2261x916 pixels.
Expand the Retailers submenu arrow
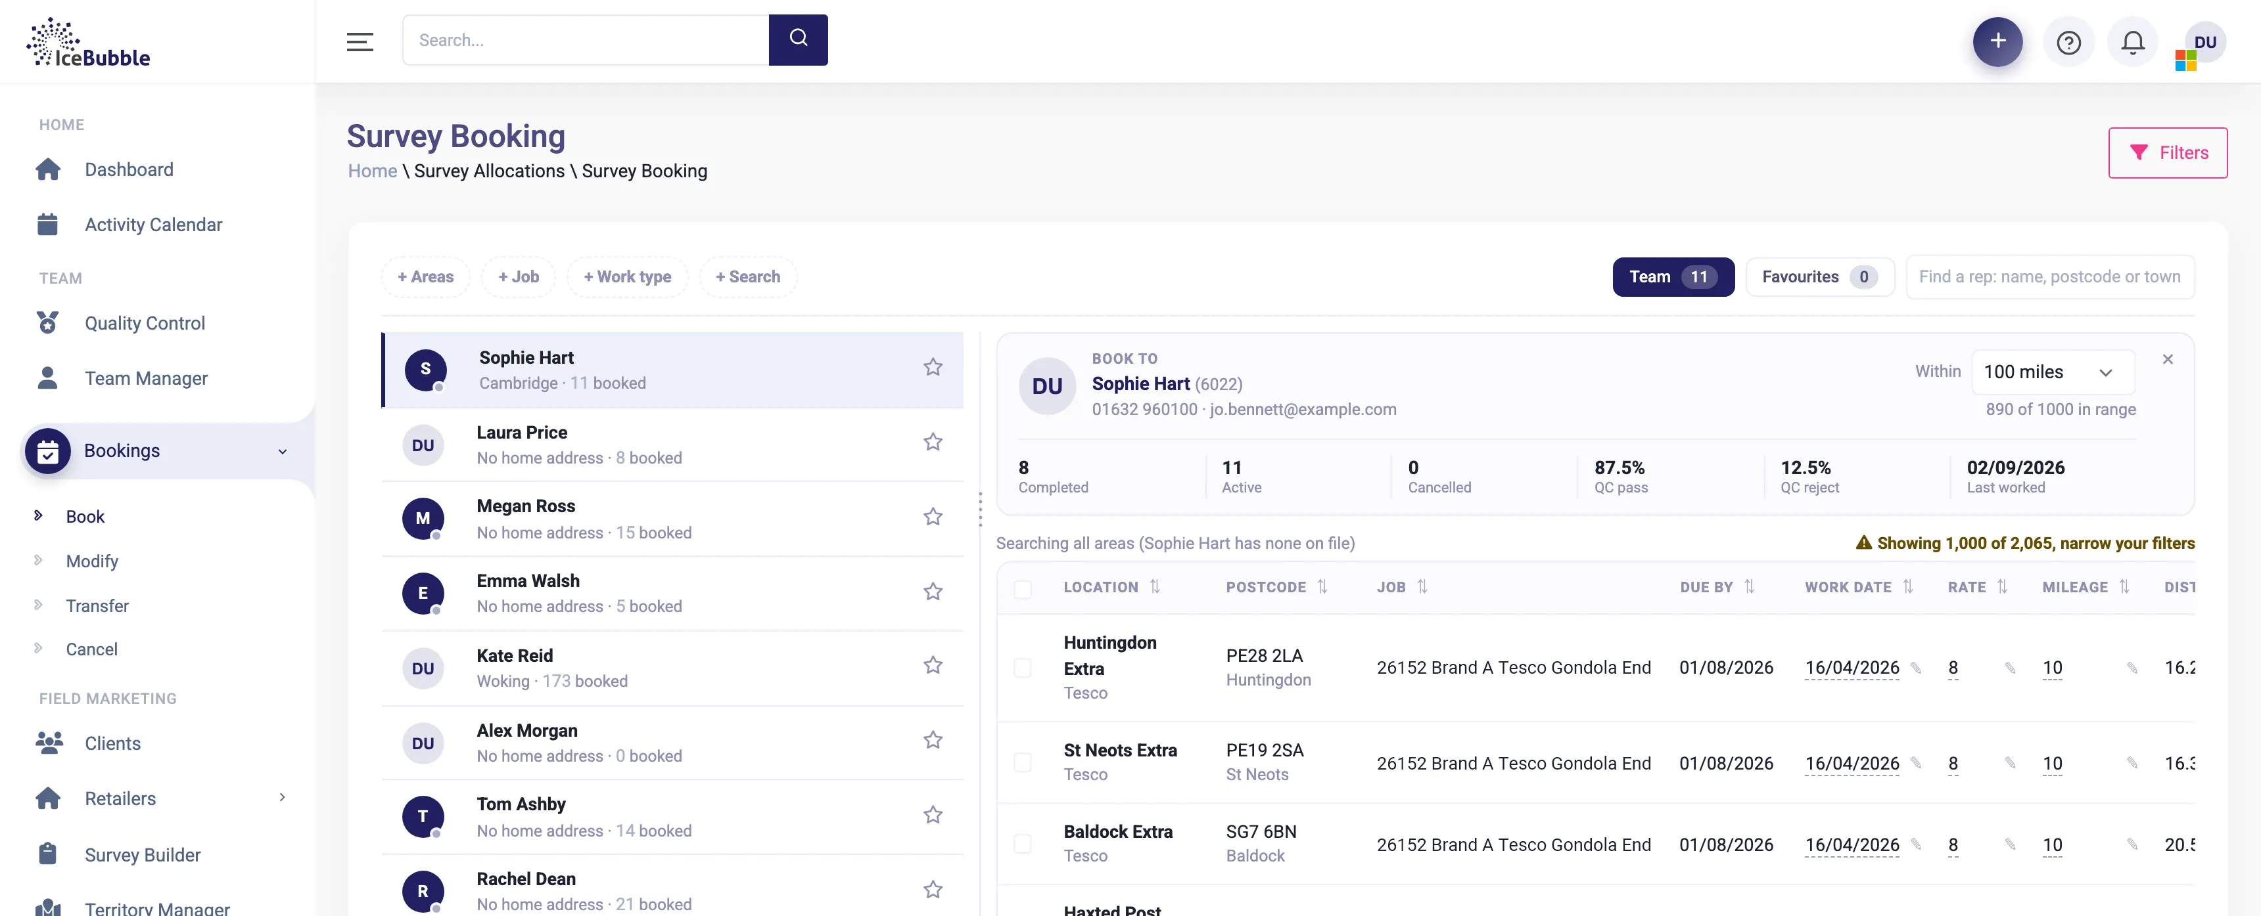tap(282, 798)
